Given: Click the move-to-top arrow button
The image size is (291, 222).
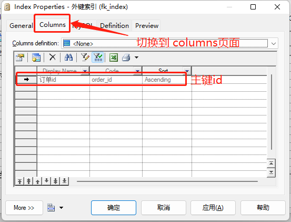Looking at the screenshot, I should click(19, 181).
